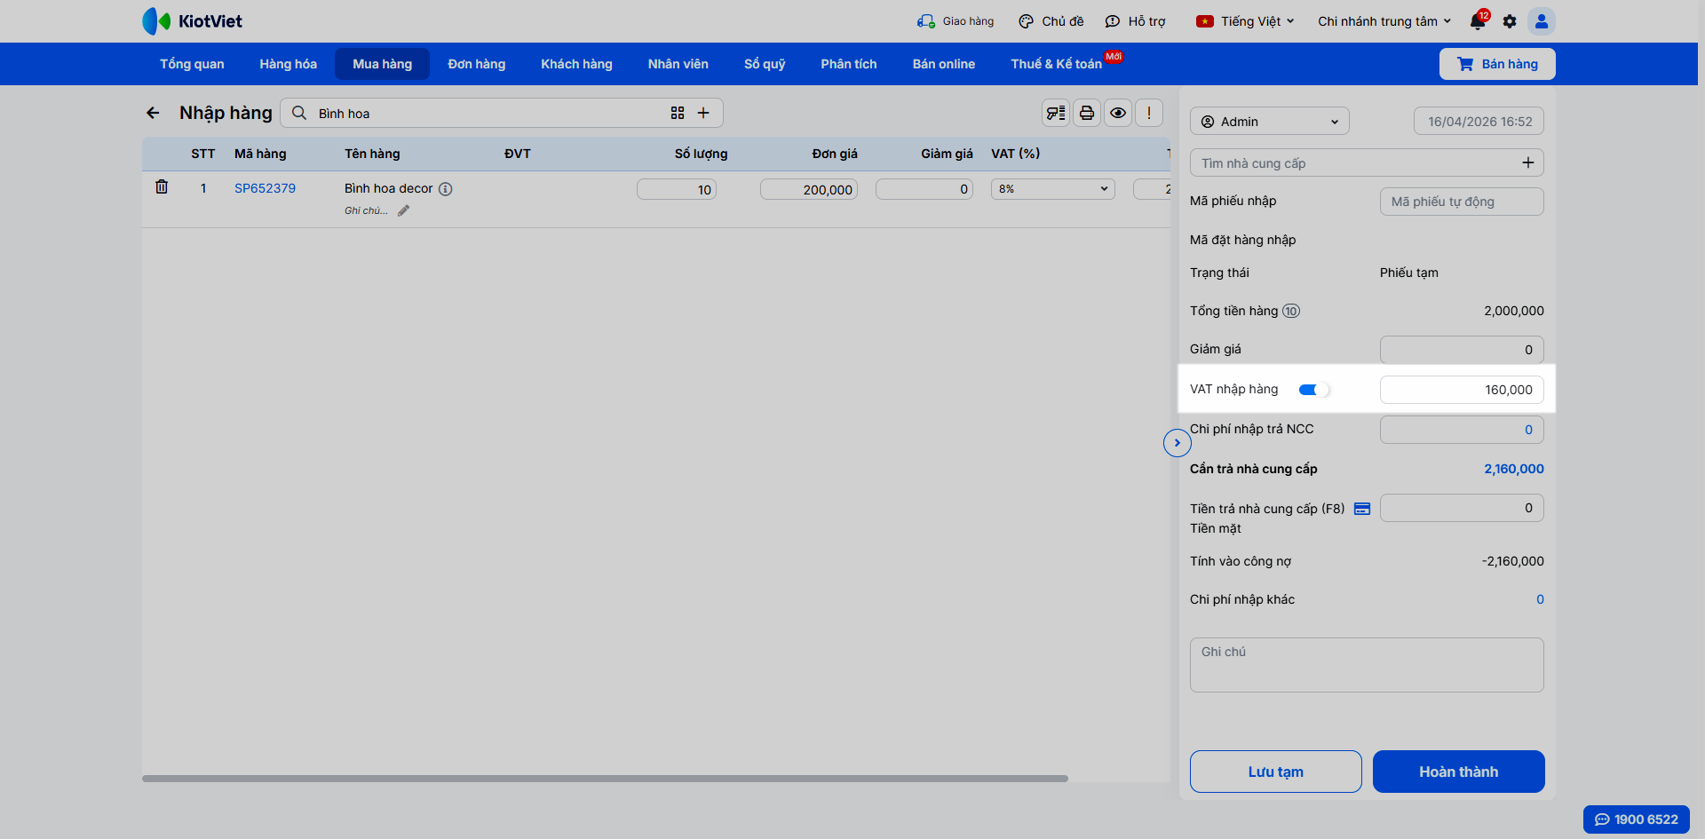Click the Bán hàng button
The height and width of the screenshot is (839, 1705).
[x=1497, y=64]
